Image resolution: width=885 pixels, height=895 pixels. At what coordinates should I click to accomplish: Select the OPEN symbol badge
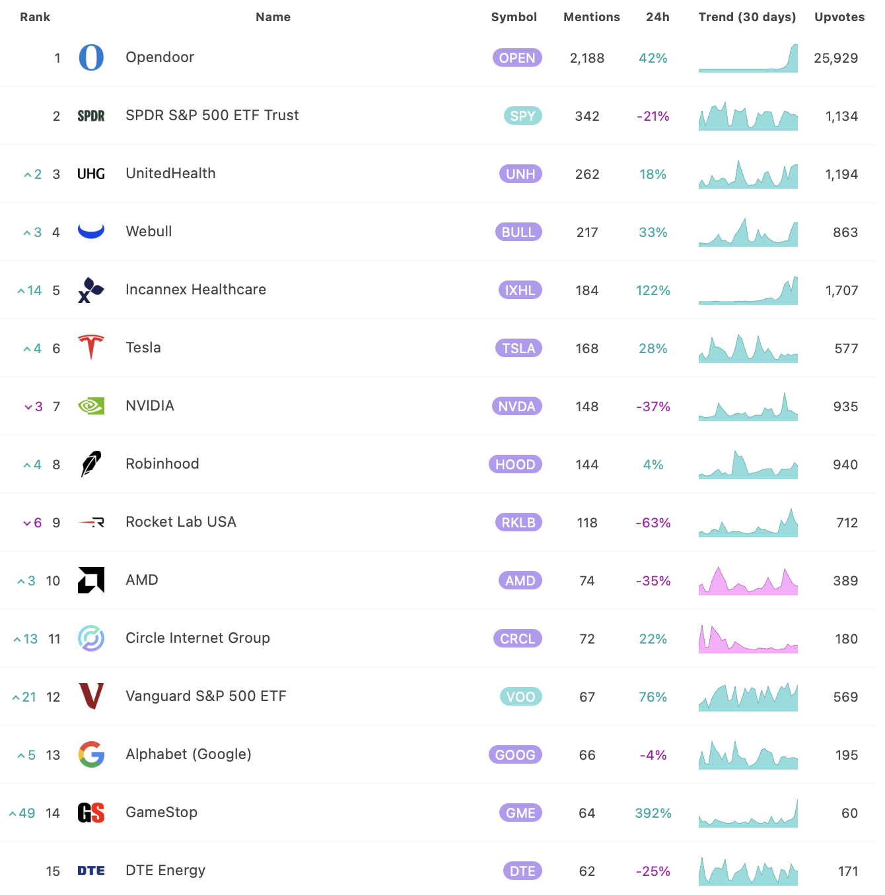[x=517, y=58]
